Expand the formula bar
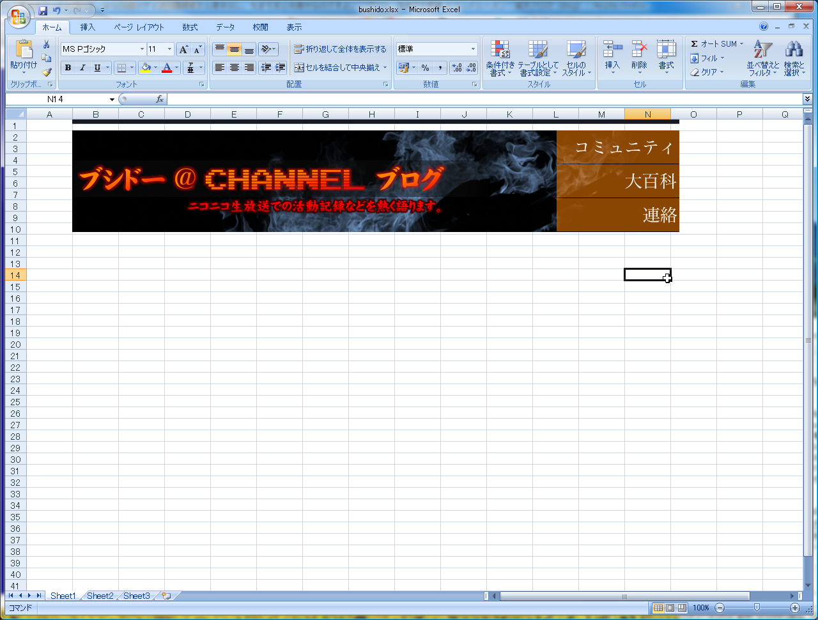The height and width of the screenshot is (620, 818). (x=807, y=99)
